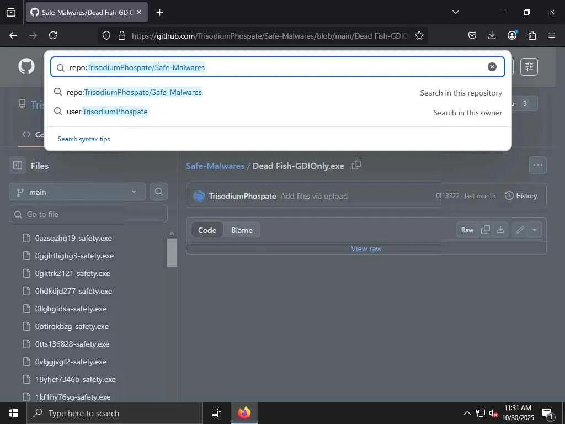Viewport: 565px width, 424px height.
Task: Open 0tts136828-safety.exe in file tree
Action: 72,344
